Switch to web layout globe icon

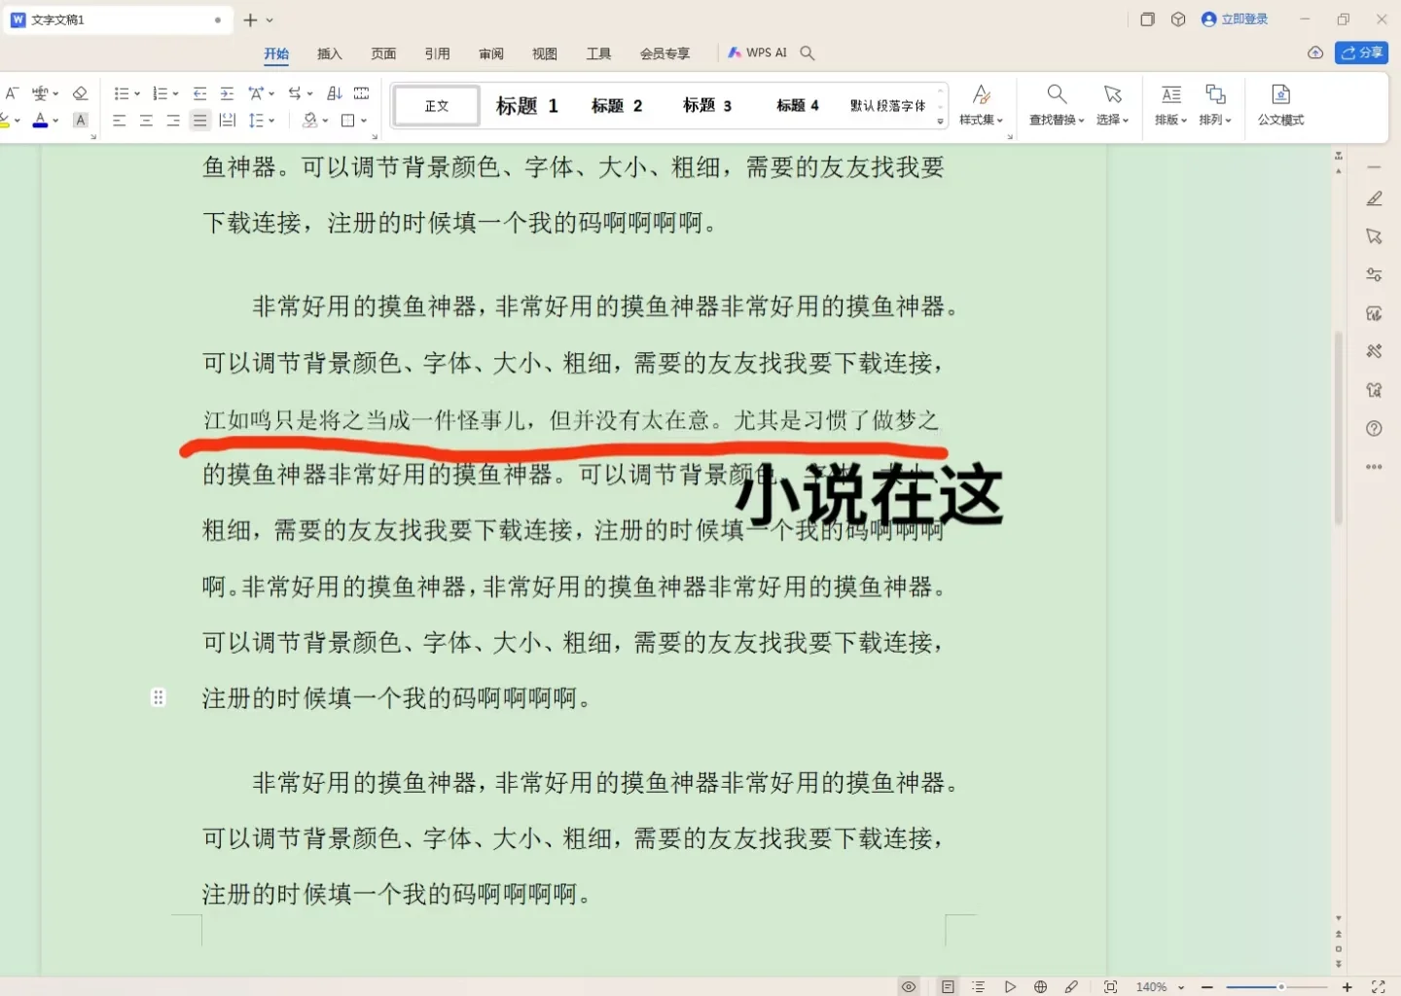click(x=1040, y=986)
